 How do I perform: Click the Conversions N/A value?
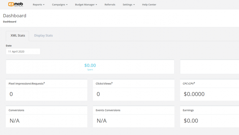15,121
